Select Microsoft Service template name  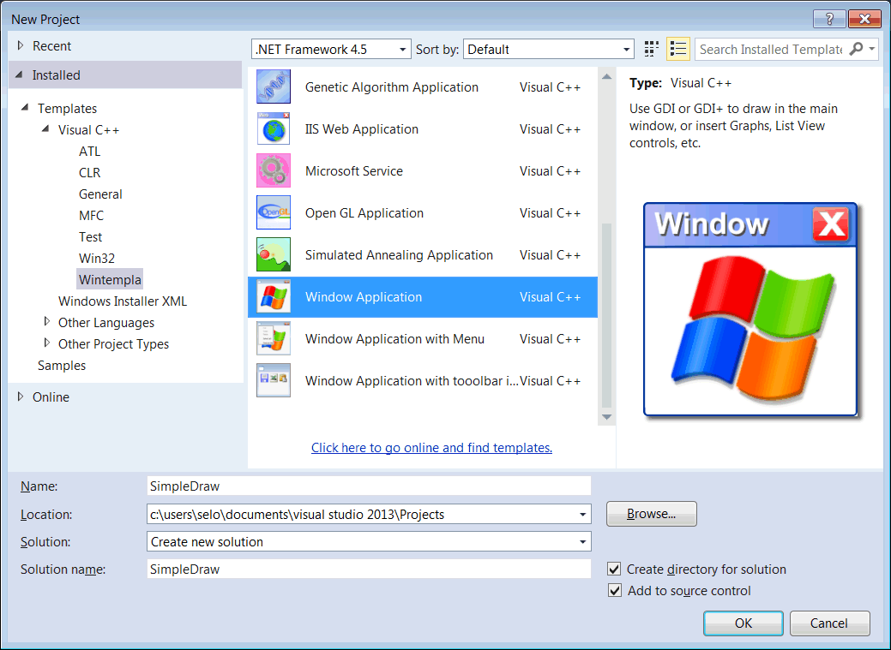[x=354, y=171]
